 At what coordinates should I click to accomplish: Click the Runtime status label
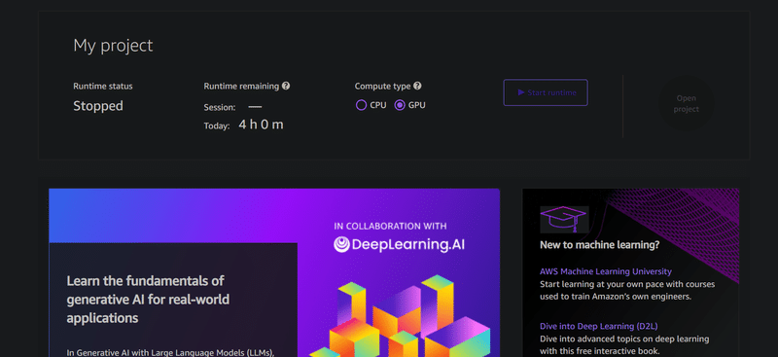[x=103, y=86]
